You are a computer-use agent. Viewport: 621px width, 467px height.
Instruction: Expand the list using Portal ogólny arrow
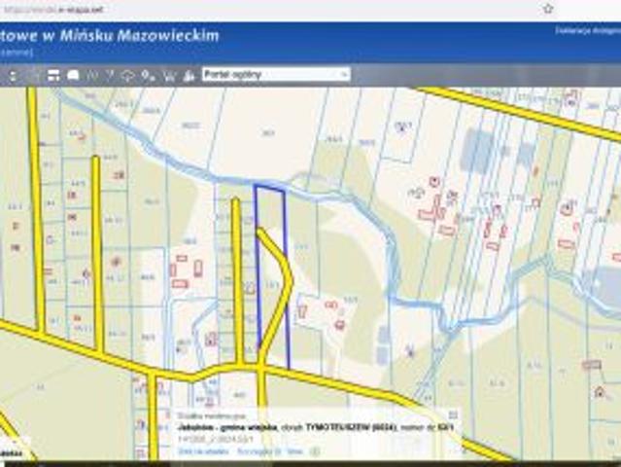point(344,74)
